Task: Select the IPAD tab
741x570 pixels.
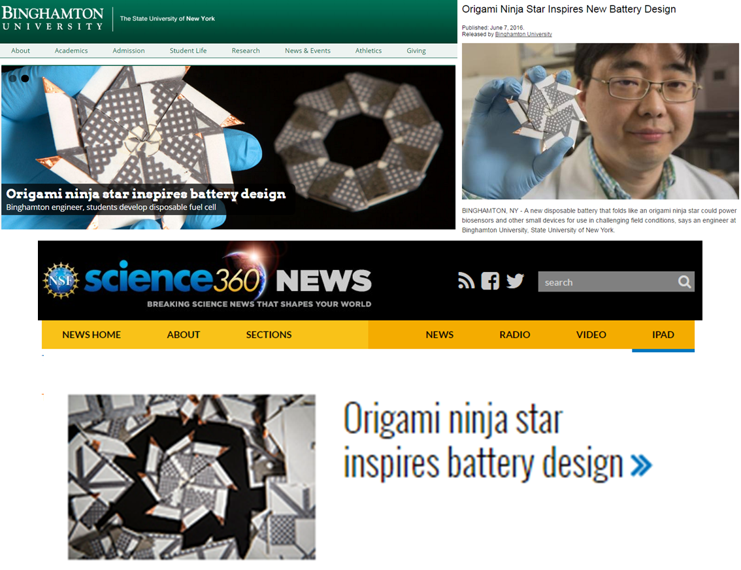Action: coord(663,335)
